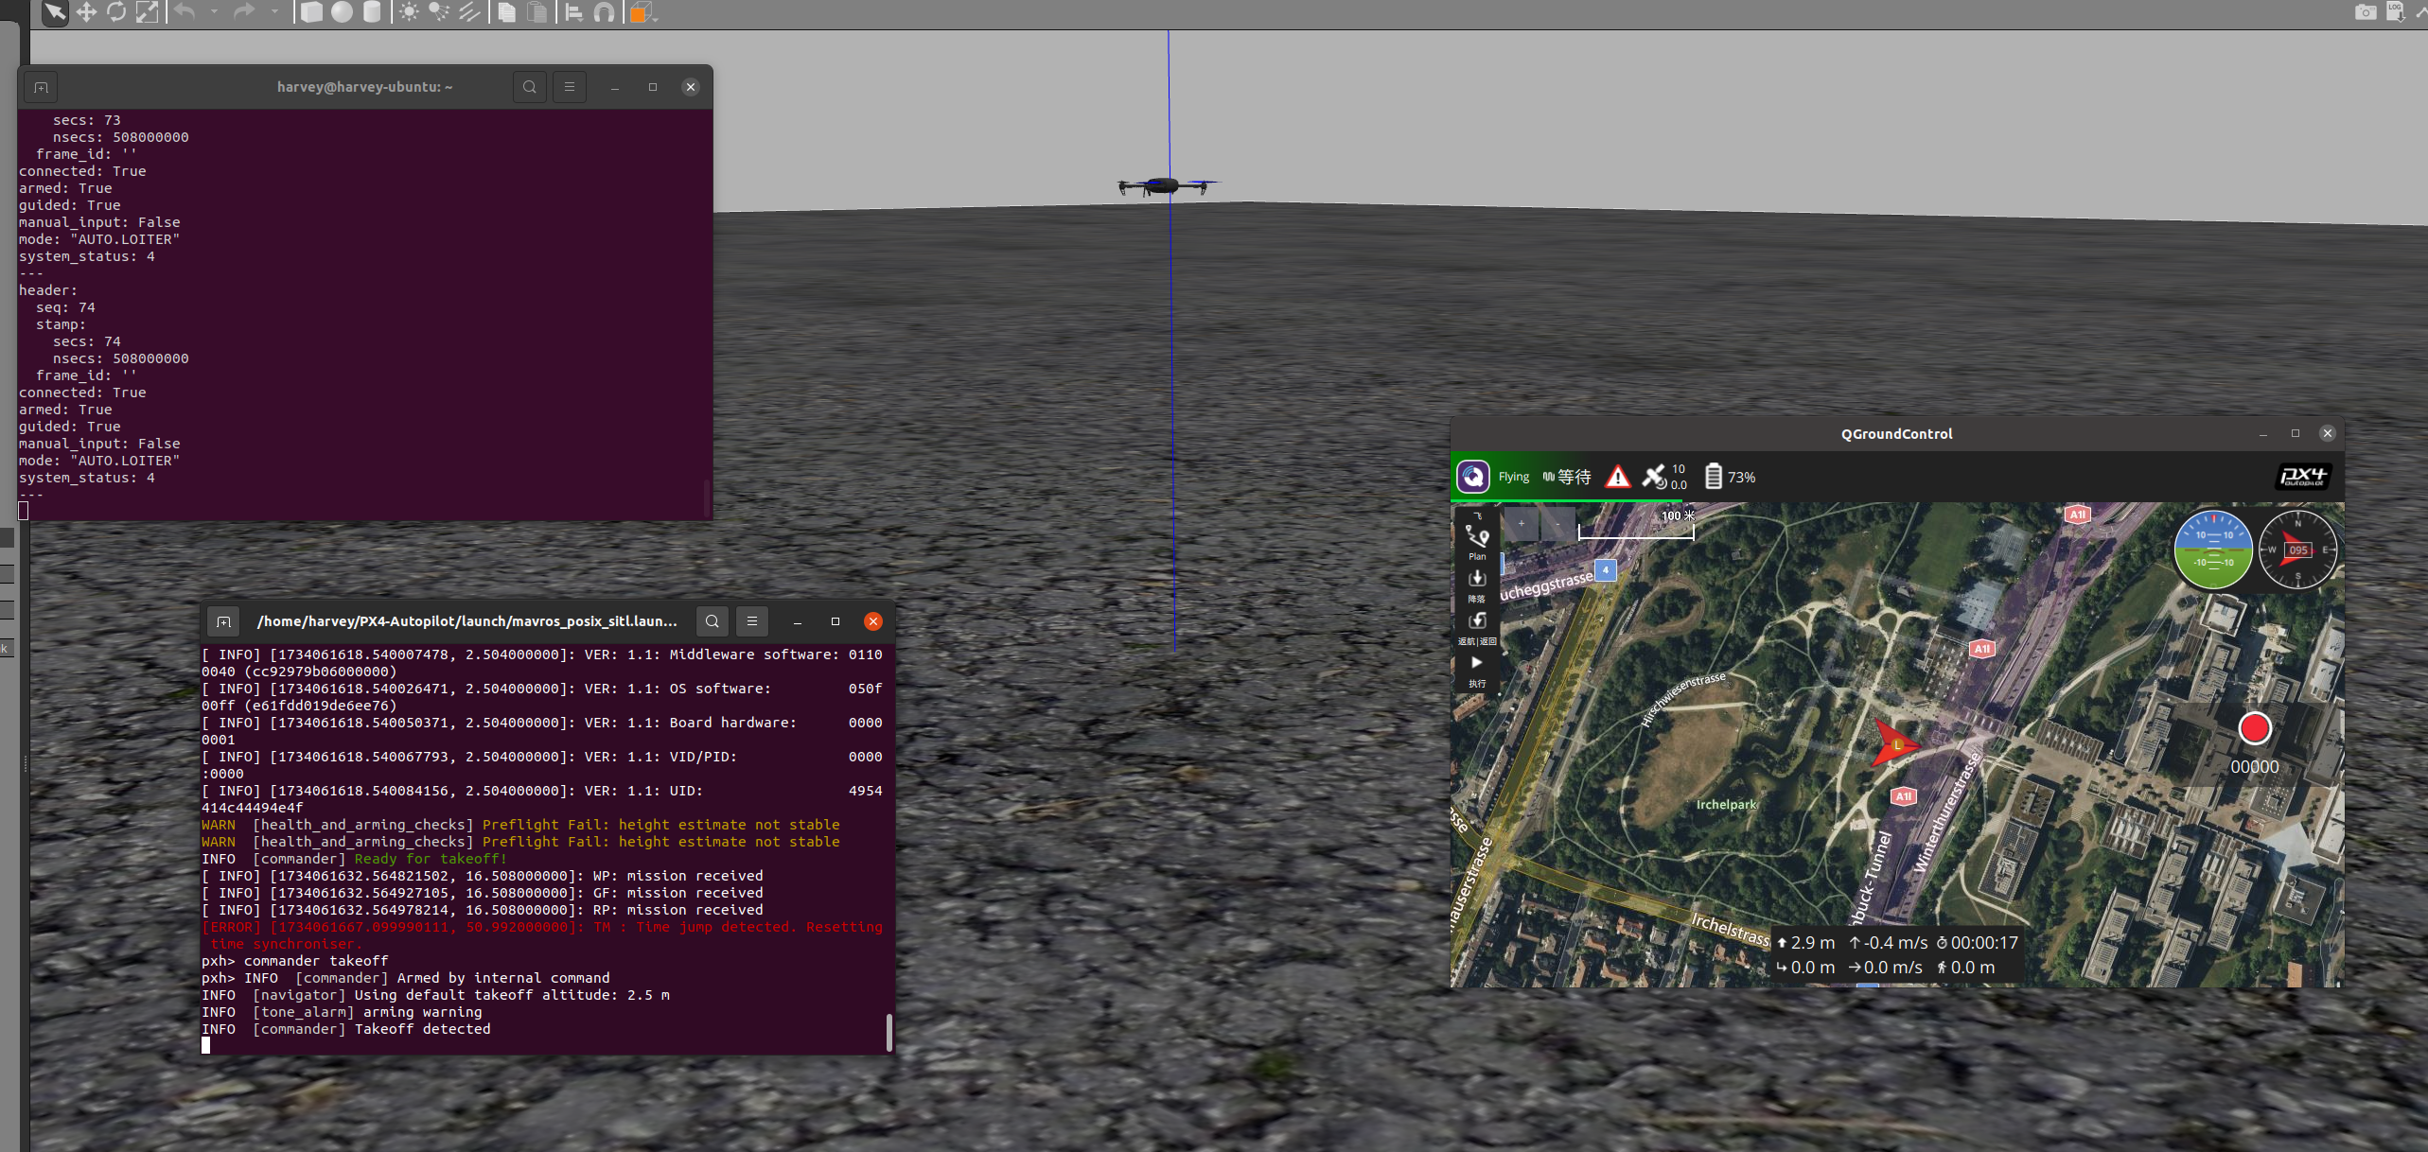Click the Paste icon in Gazebo toolbar
The width and height of the screenshot is (2428, 1152).
537,12
